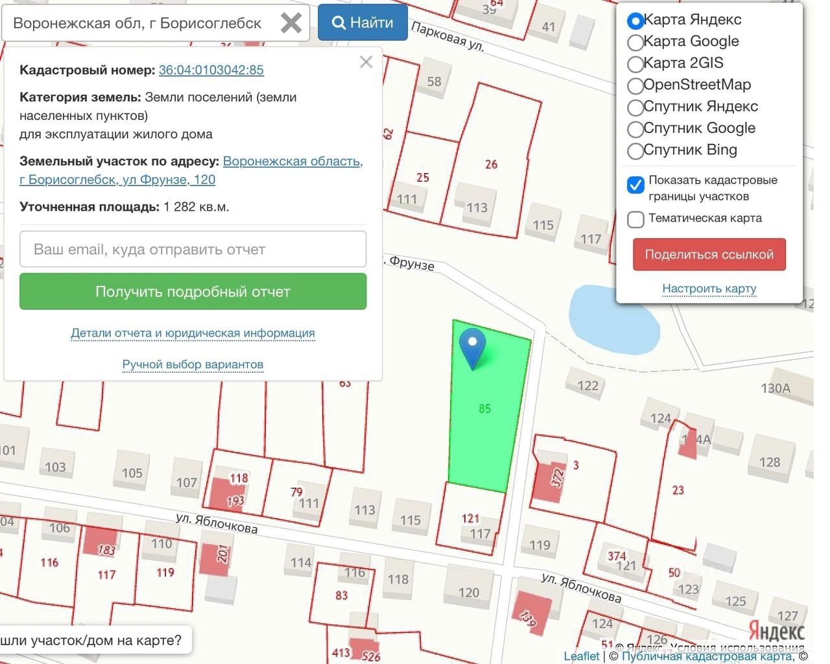Clear the search field with the X icon
830x664 pixels.
[291, 23]
